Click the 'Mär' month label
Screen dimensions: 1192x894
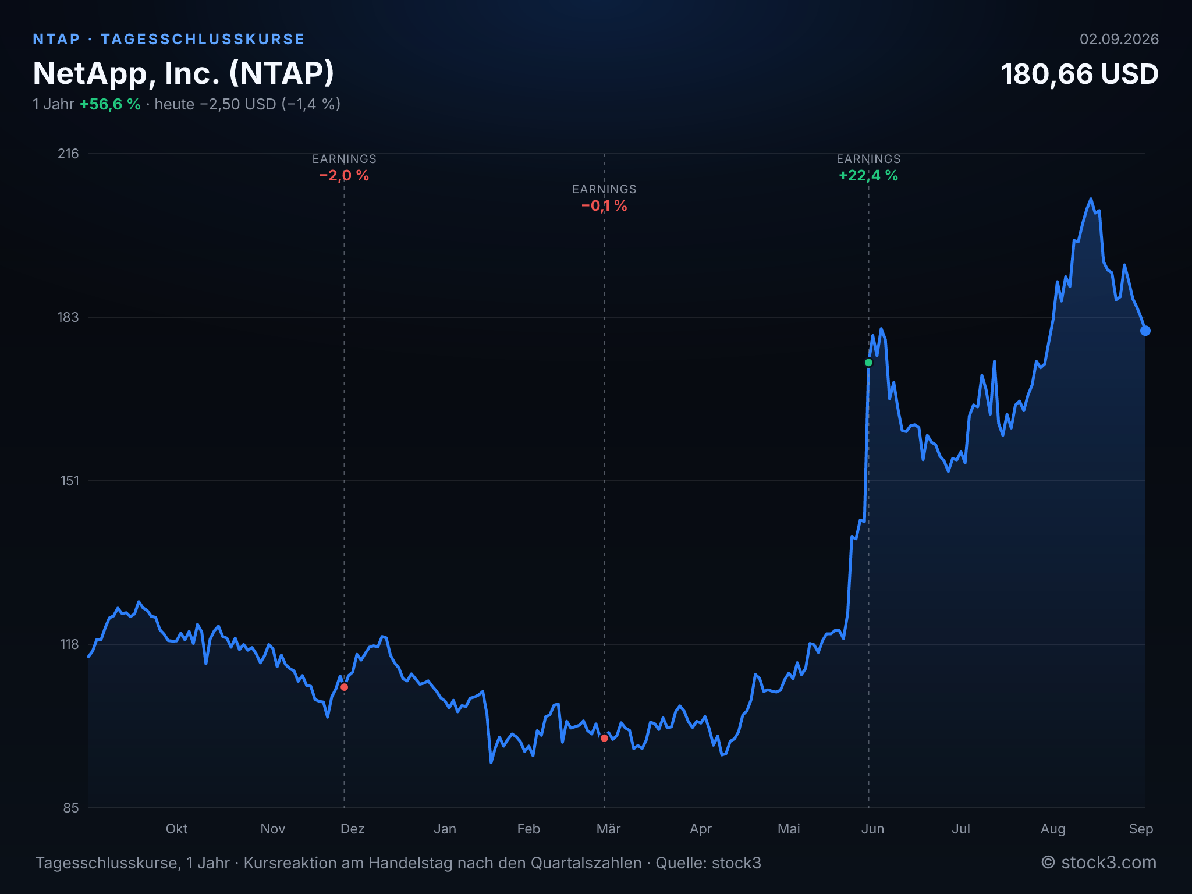point(608,829)
